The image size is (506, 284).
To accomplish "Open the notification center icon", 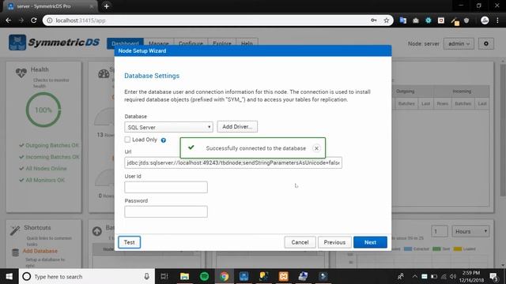I will pos(493,276).
